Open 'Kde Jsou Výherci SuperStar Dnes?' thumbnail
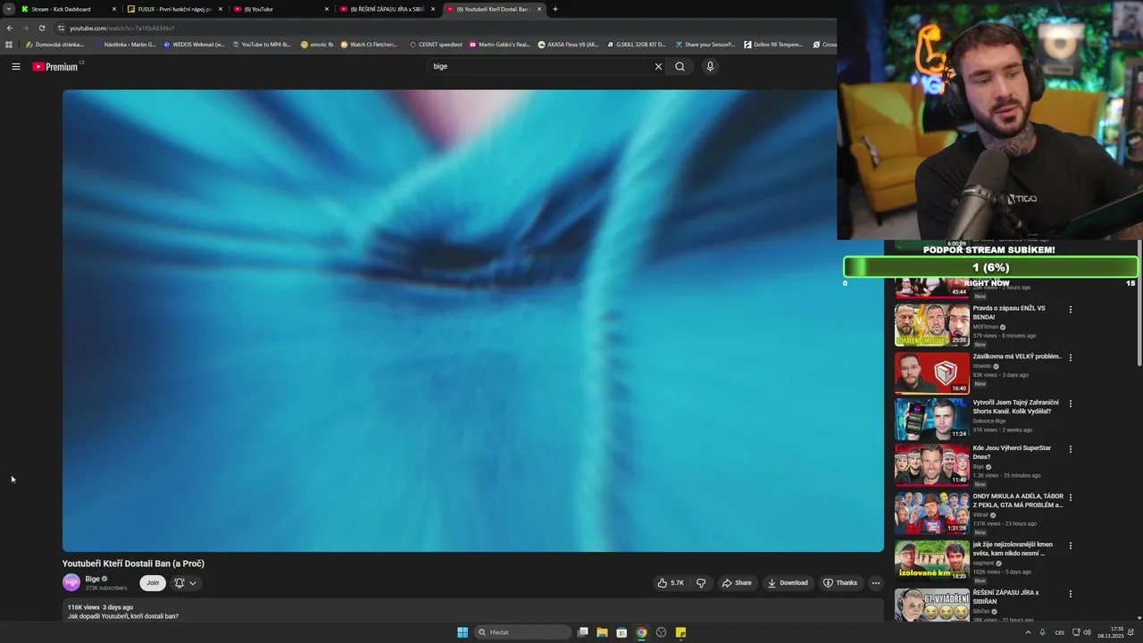 [932, 464]
